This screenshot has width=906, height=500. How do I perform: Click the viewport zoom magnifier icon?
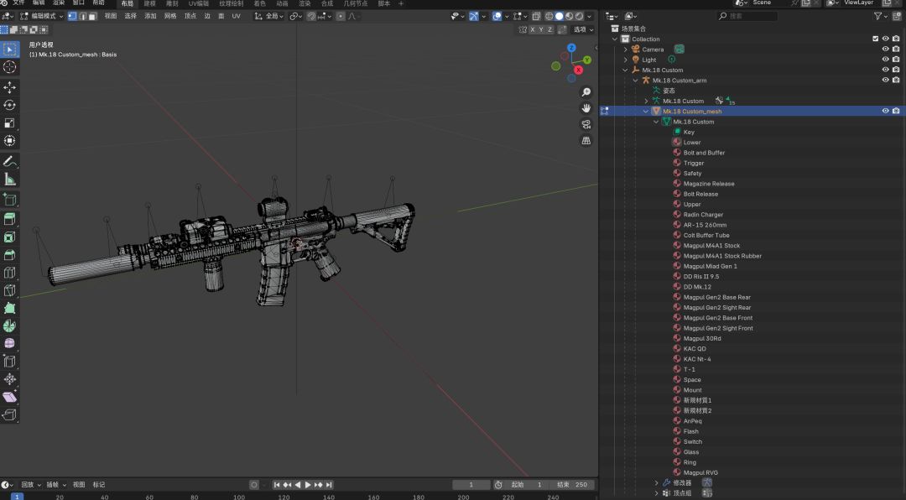pyautogui.click(x=586, y=92)
